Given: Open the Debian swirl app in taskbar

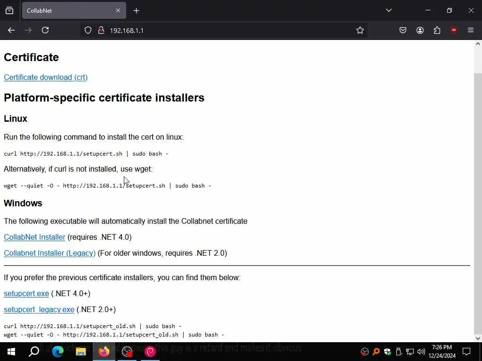Looking at the screenshot, I should coord(150,352).
